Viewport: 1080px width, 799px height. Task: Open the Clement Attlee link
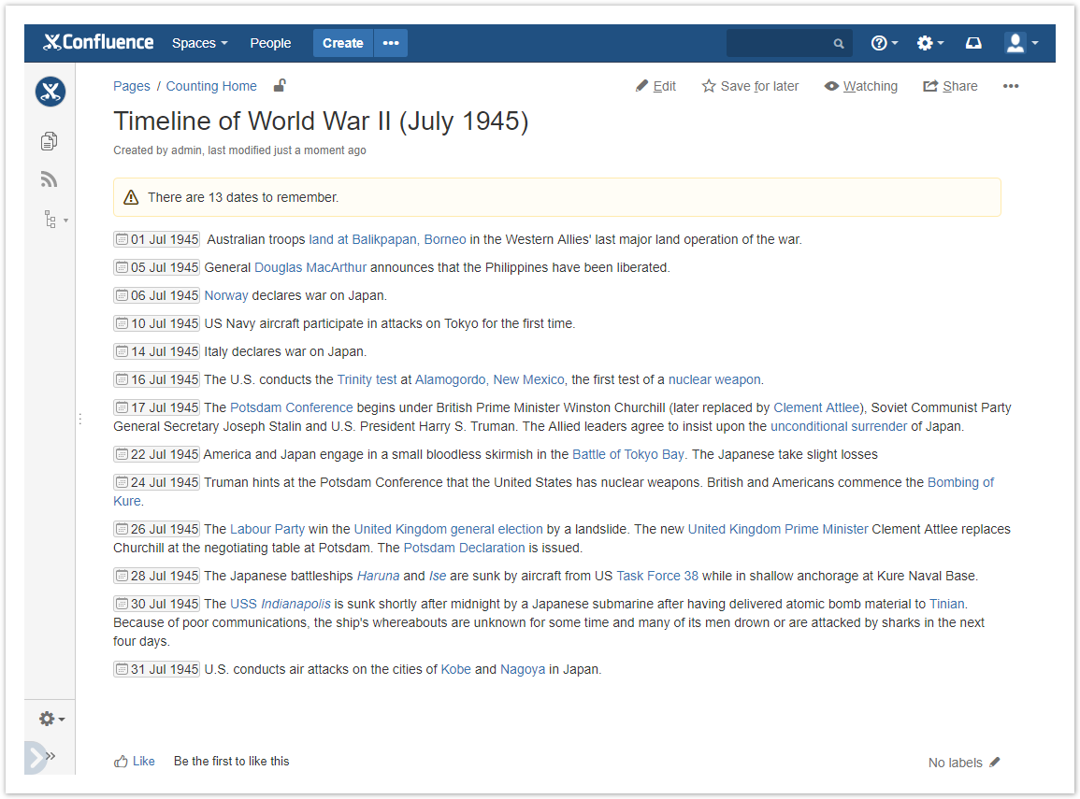click(817, 408)
